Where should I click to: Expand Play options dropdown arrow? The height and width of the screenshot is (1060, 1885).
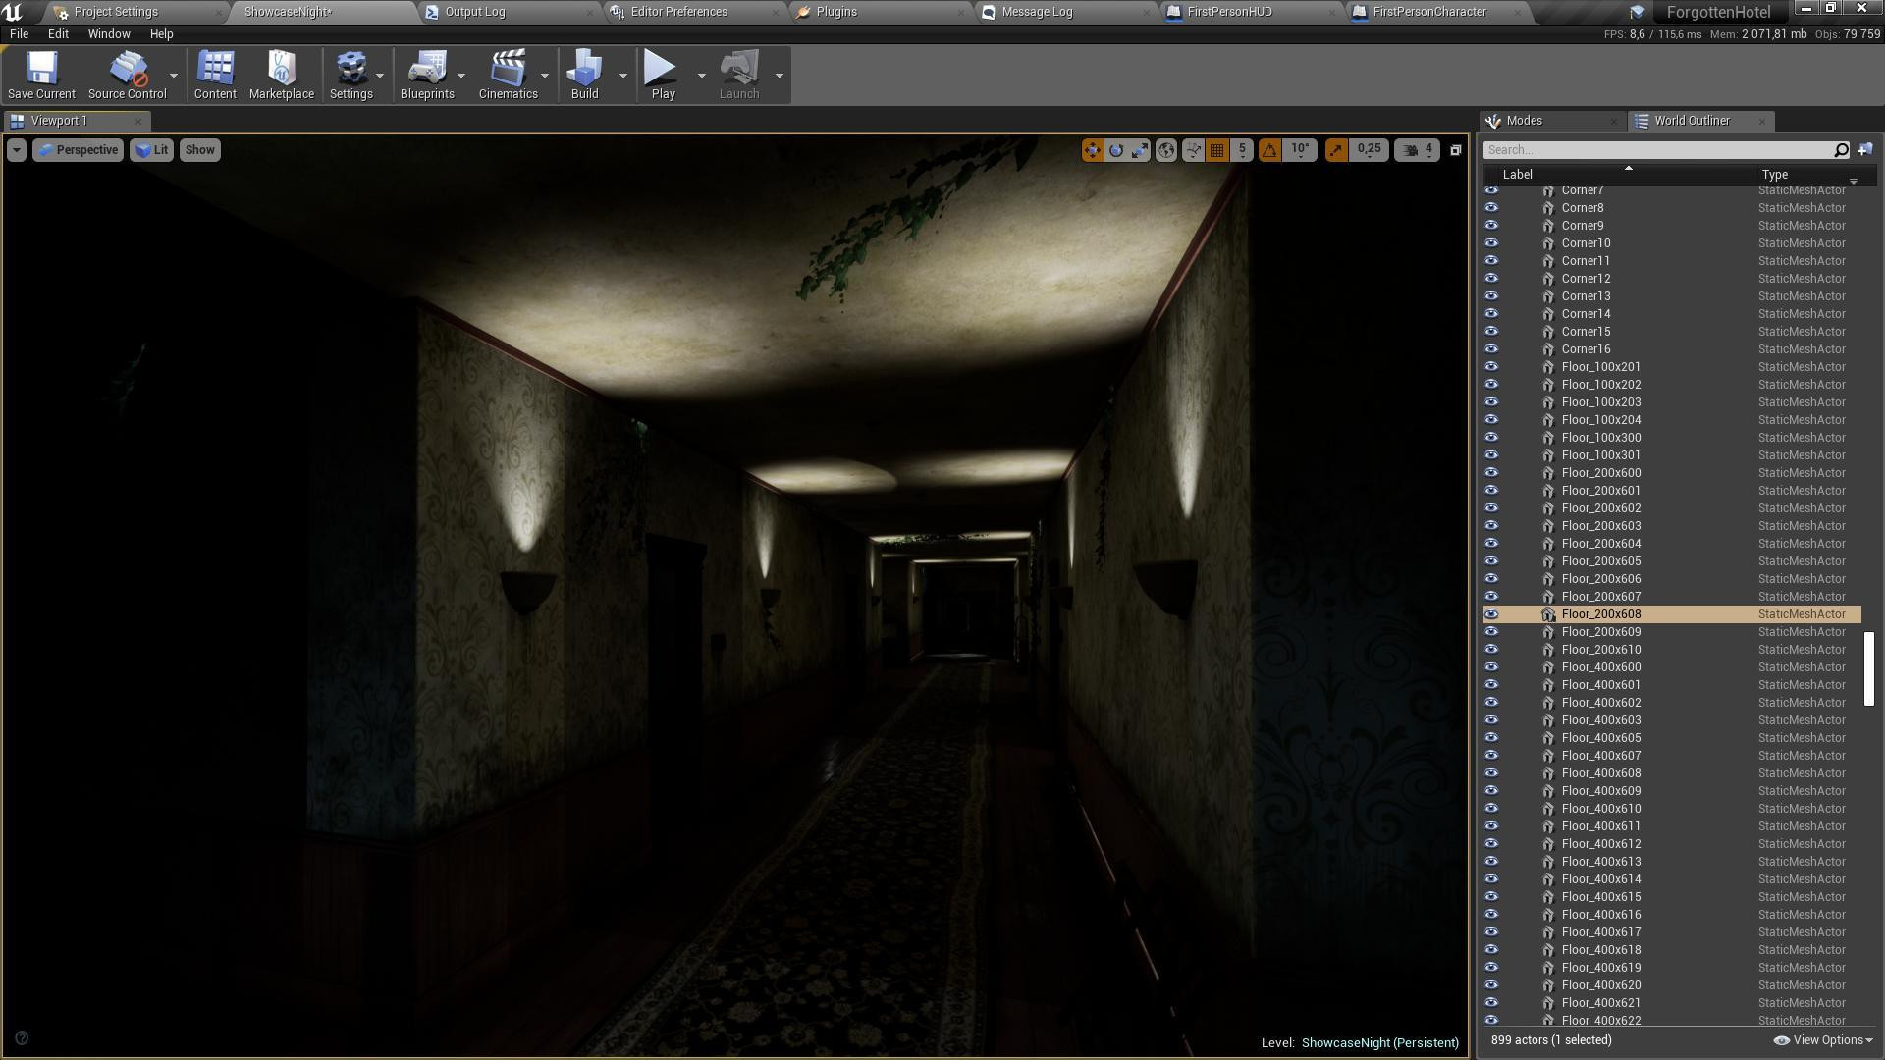tap(701, 76)
